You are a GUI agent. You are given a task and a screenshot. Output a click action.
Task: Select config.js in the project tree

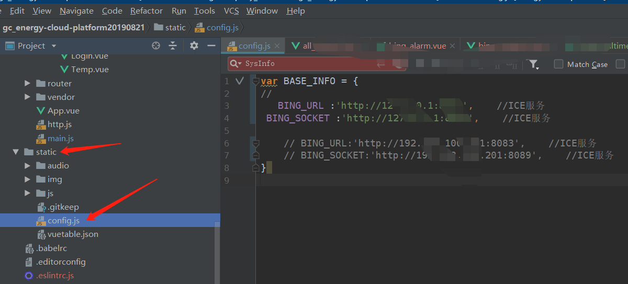coord(63,220)
